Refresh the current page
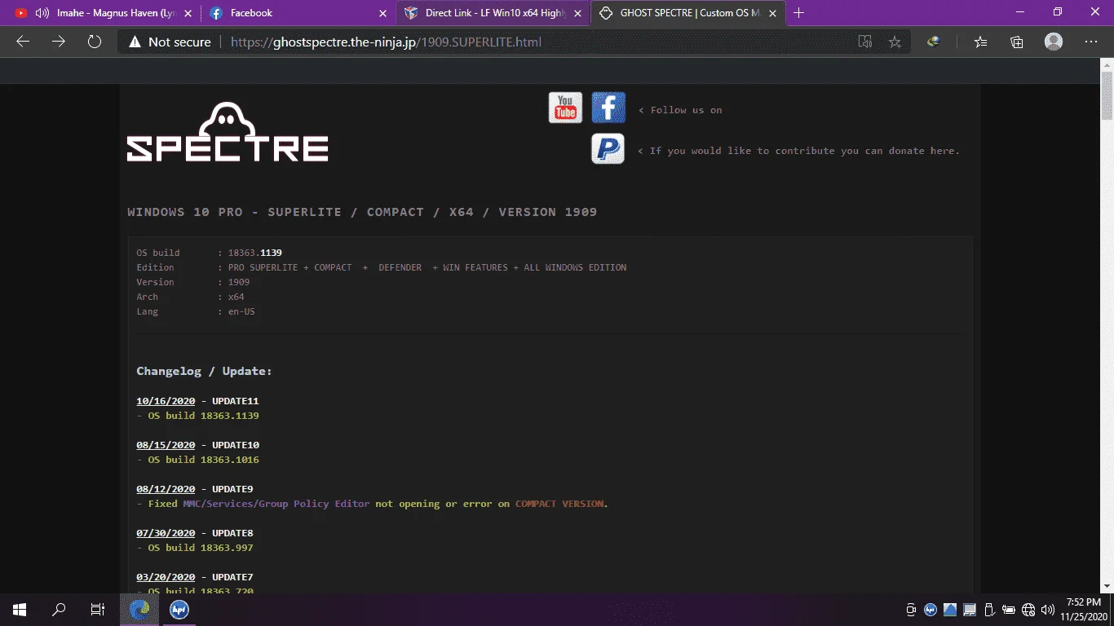 pos(95,42)
